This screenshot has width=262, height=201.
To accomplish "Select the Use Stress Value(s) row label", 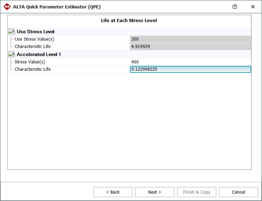I will pos(34,39).
